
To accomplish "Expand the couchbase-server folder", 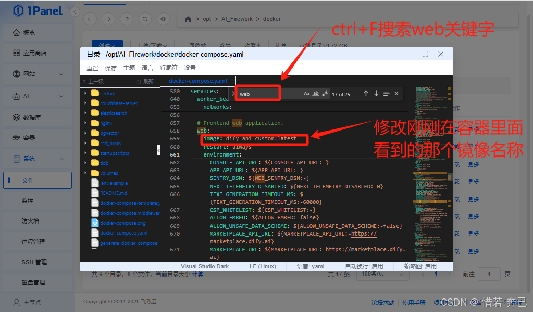I will click(x=85, y=103).
